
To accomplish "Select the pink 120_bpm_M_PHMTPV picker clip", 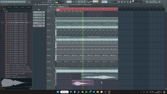I will pos(39,26).
